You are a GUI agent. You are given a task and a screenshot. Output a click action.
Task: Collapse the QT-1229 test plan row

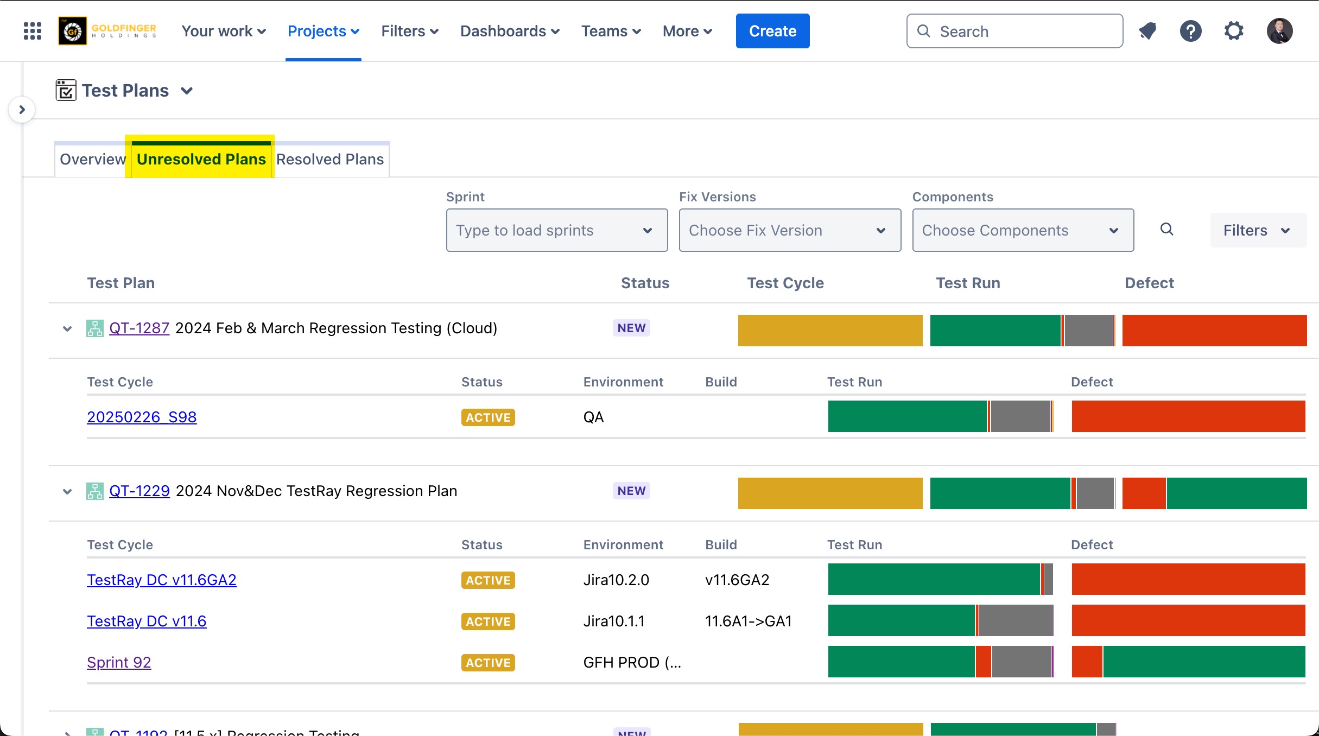pyautogui.click(x=67, y=491)
